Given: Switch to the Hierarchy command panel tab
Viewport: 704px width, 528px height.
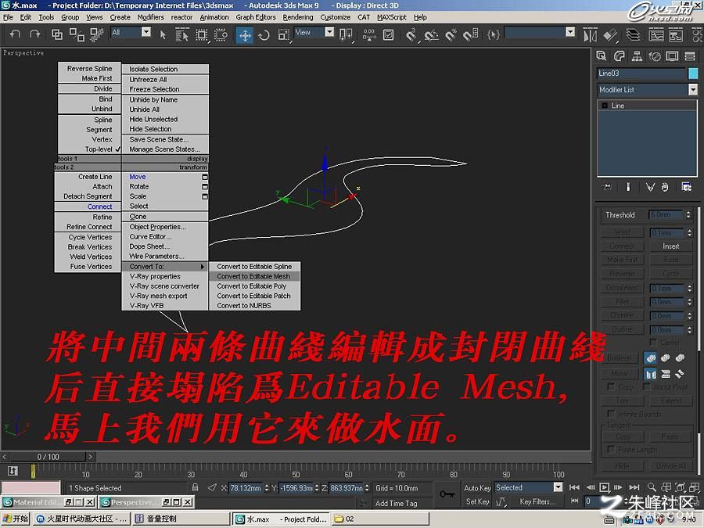Looking at the screenshot, I should 637,56.
